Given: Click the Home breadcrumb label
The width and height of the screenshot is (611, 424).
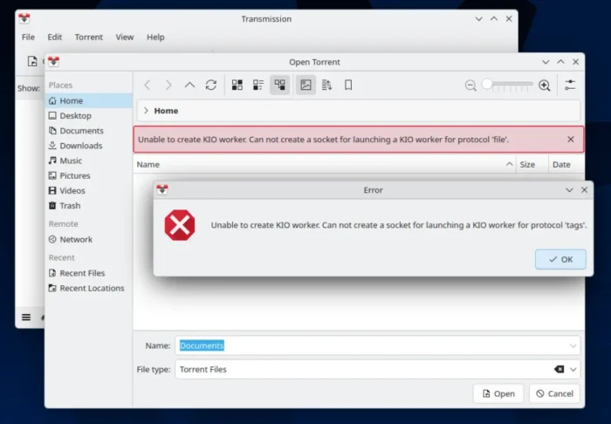Looking at the screenshot, I should click(166, 111).
